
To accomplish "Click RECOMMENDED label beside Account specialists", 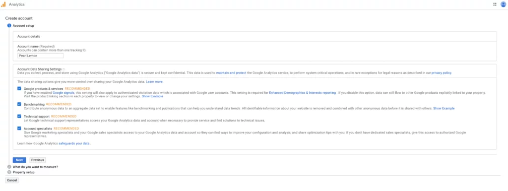I will tap(66, 128).
